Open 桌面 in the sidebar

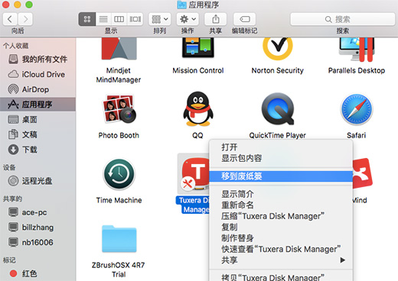(38, 119)
